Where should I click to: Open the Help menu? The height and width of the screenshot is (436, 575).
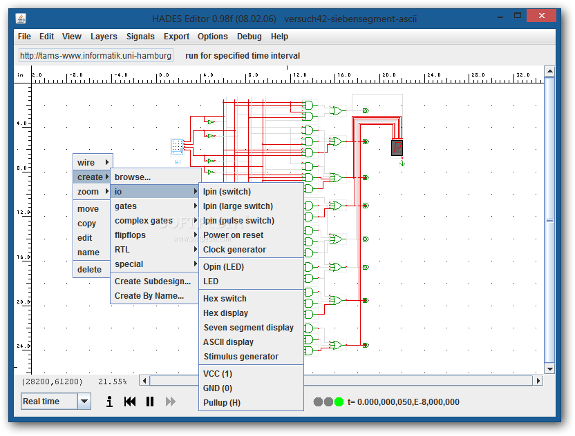[279, 37]
